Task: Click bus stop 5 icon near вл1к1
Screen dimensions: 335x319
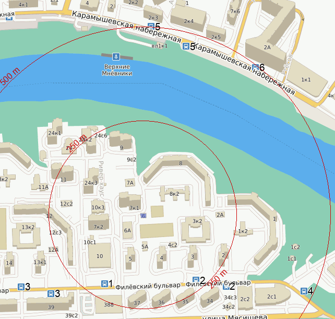Action: (186, 46)
